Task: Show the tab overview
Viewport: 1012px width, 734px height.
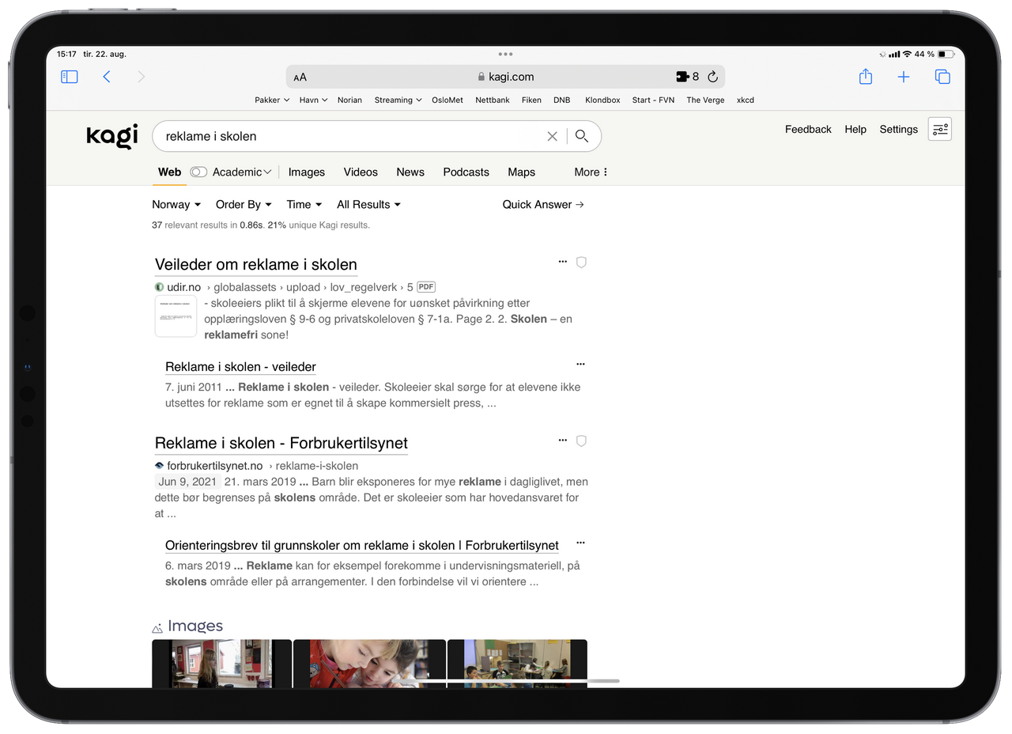Action: 942,76
